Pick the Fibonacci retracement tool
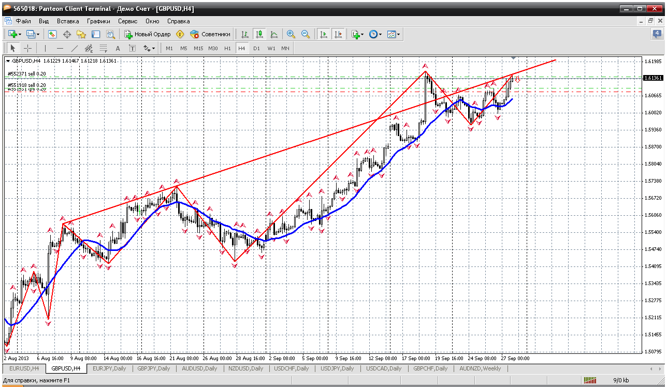 103,48
